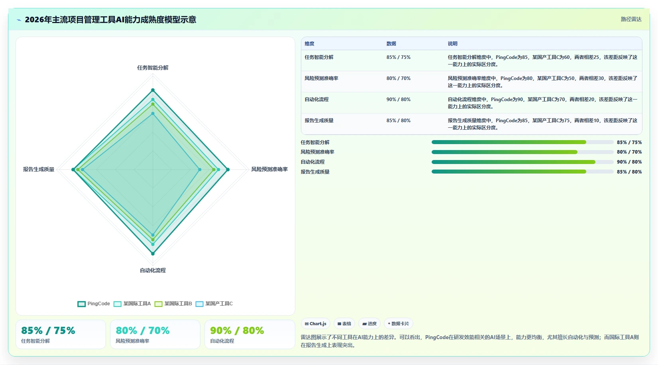658x365 pixels.
Task: Click the 80% / 70% value right of progress bar
Action: (629, 152)
